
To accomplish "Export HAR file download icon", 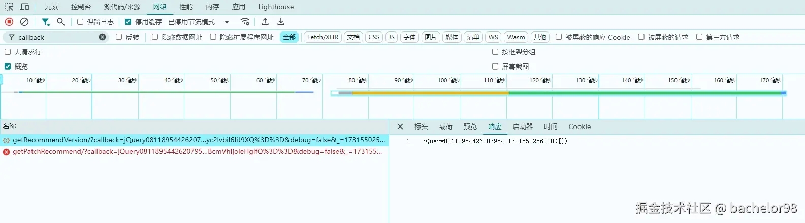I will click(x=281, y=22).
